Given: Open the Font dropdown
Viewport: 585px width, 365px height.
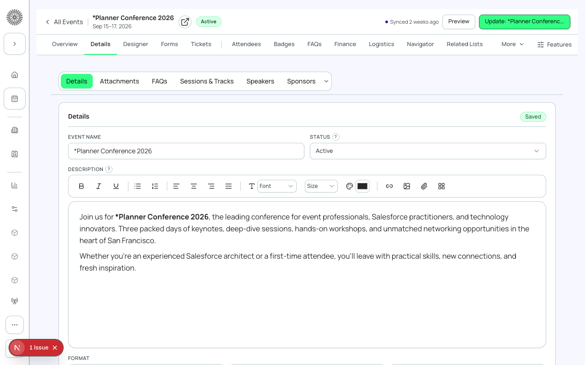Looking at the screenshot, I should pos(277,186).
